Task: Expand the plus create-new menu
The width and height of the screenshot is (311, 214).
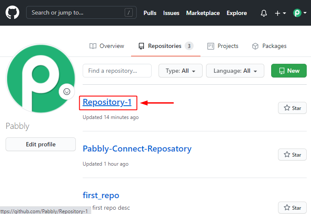Action: 280,13
